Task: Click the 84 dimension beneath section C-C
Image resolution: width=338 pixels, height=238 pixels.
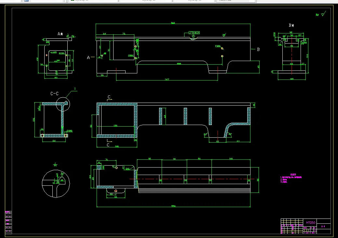Action: coord(54,141)
